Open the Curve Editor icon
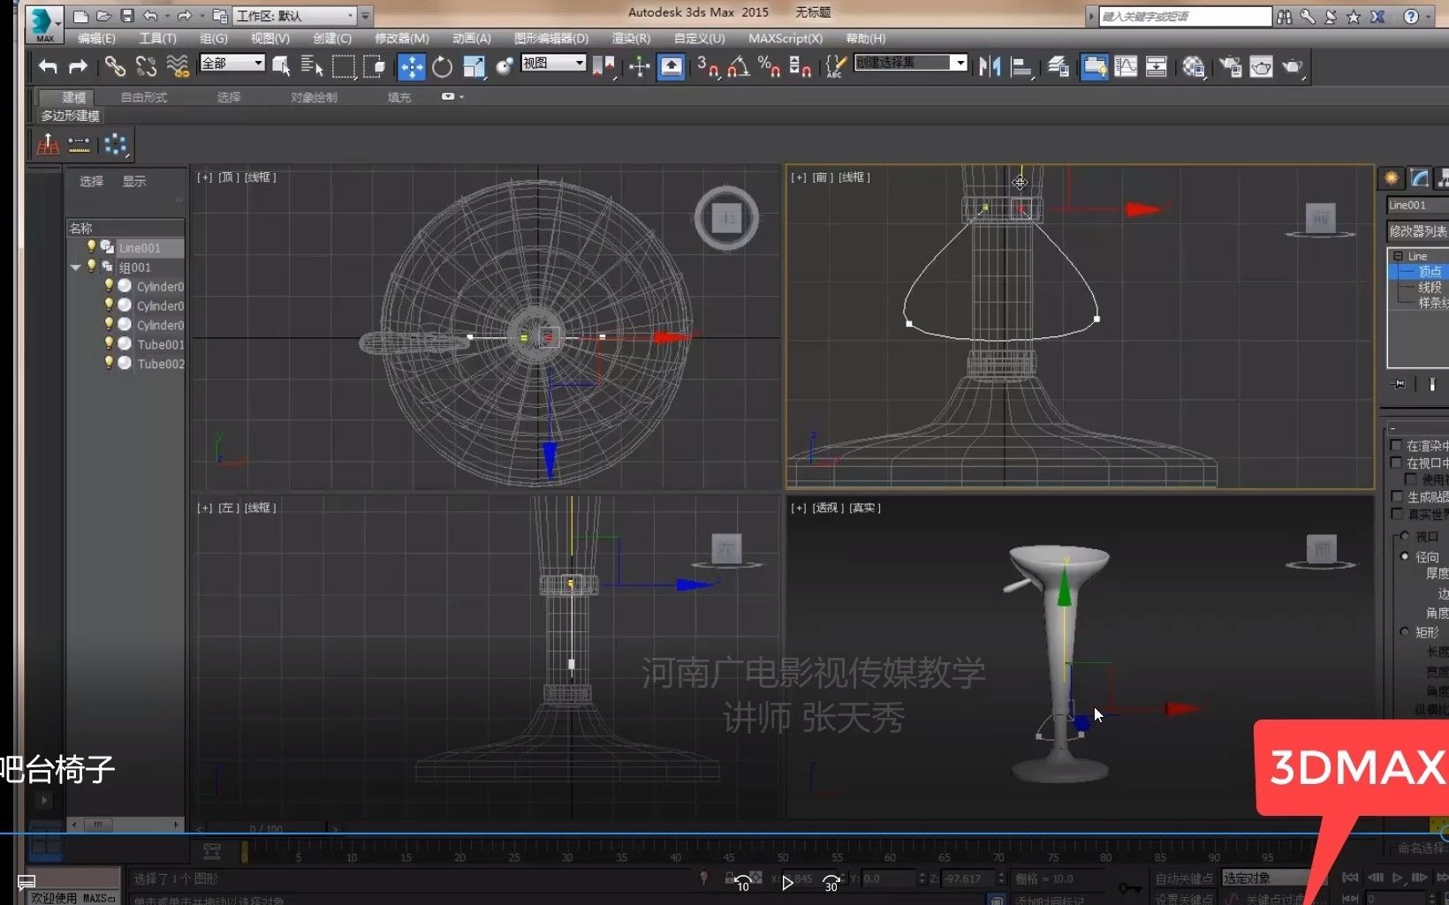 (x=1126, y=66)
